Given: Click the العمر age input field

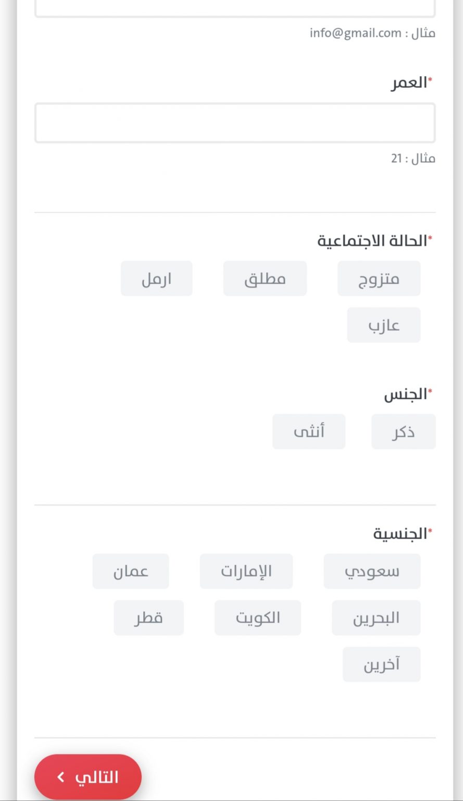Looking at the screenshot, I should [x=235, y=123].
